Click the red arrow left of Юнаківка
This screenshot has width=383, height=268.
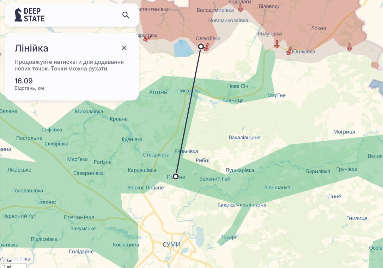pos(289,51)
